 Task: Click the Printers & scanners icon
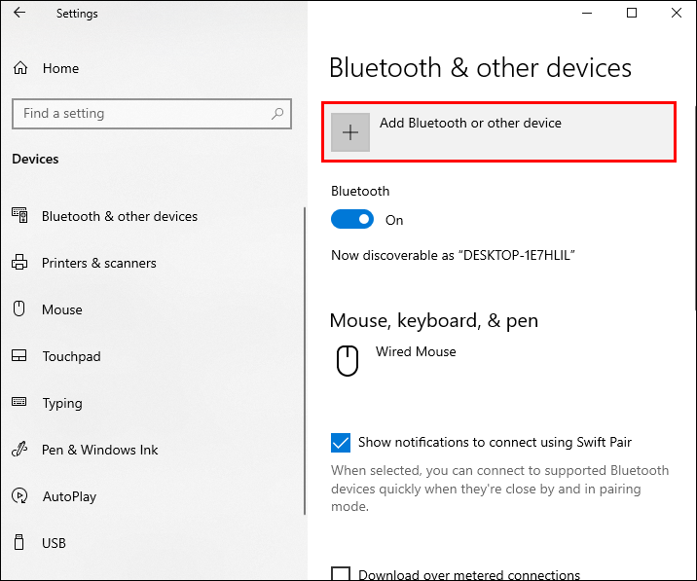tap(19, 263)
